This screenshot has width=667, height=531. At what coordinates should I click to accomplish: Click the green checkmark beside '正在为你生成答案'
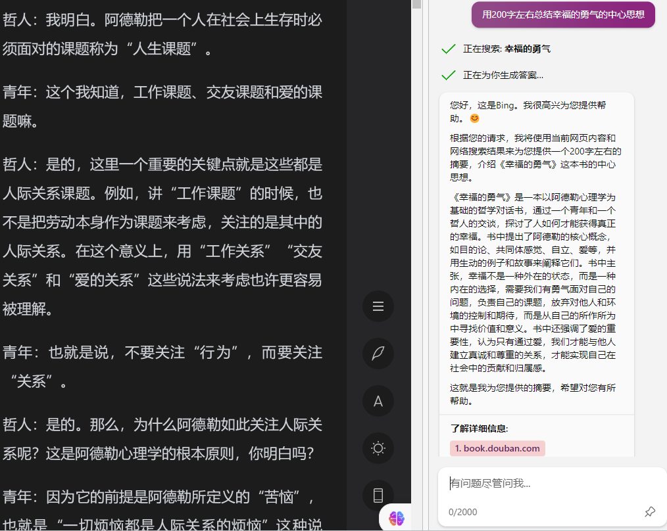coord(449,76)
